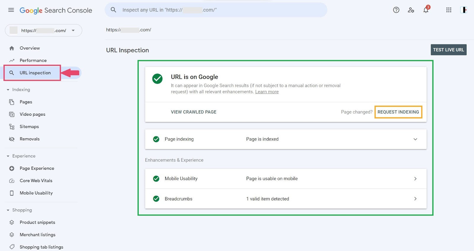
Task: Click the Inspect any URL search field
Action: coord(216,10)
